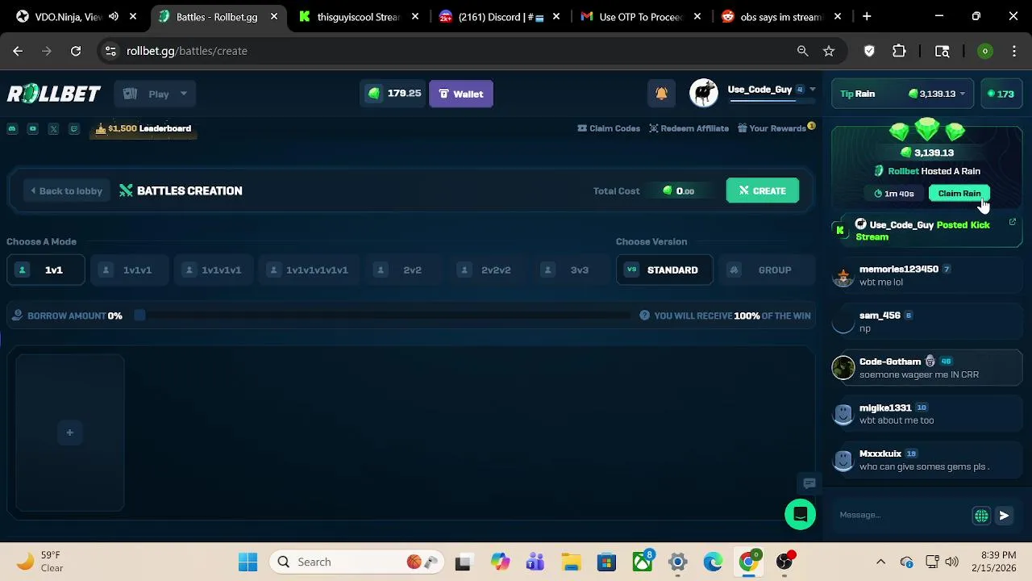
Task: Select the 3v3 battle mode
Action: pos(572,270)
